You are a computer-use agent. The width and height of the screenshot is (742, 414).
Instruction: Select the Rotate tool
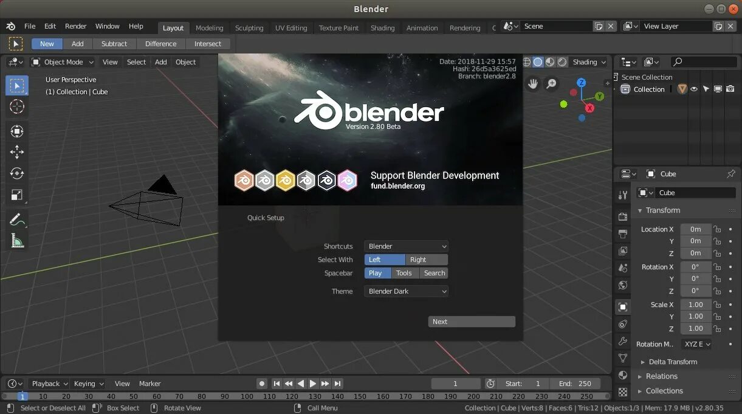17,173
